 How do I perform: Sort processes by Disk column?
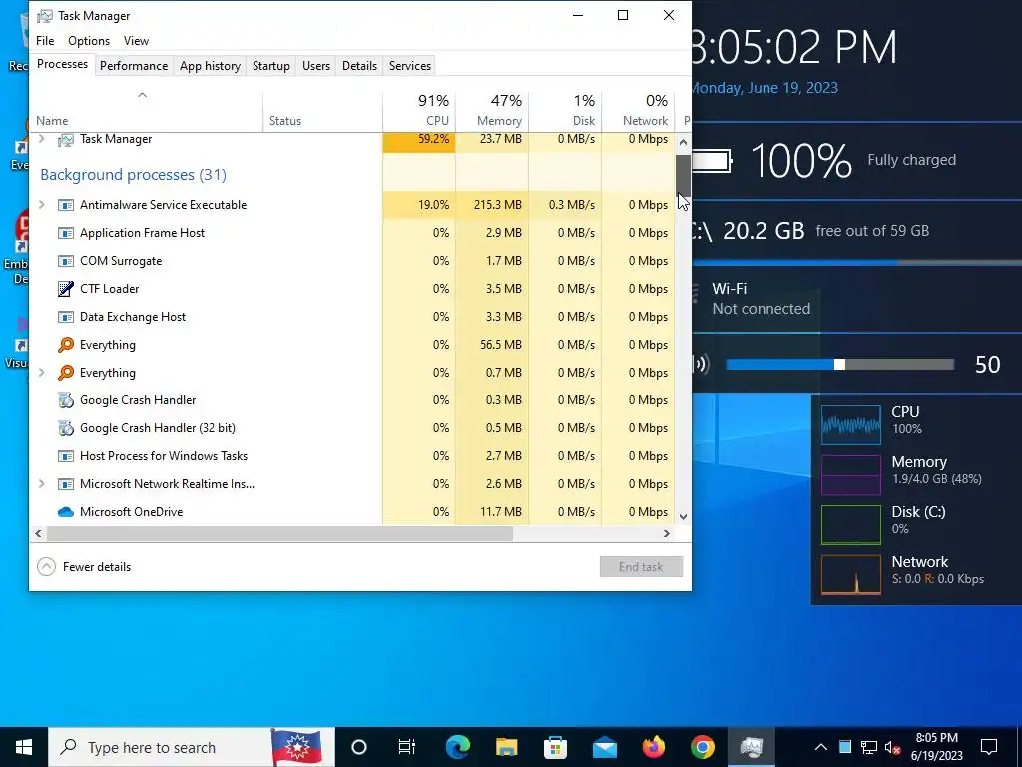565,110
